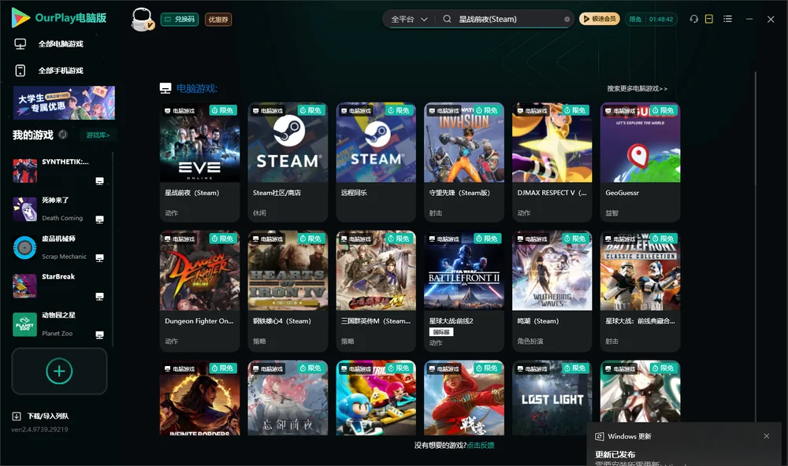Open the DJMAX RESPECT V card
788x466 pixels.
point(552,161)
